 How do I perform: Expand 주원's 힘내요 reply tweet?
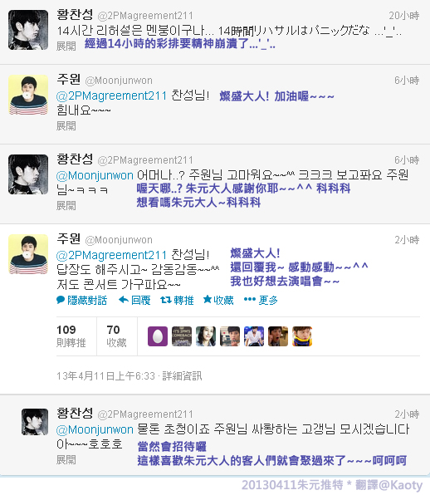[66, 126]
